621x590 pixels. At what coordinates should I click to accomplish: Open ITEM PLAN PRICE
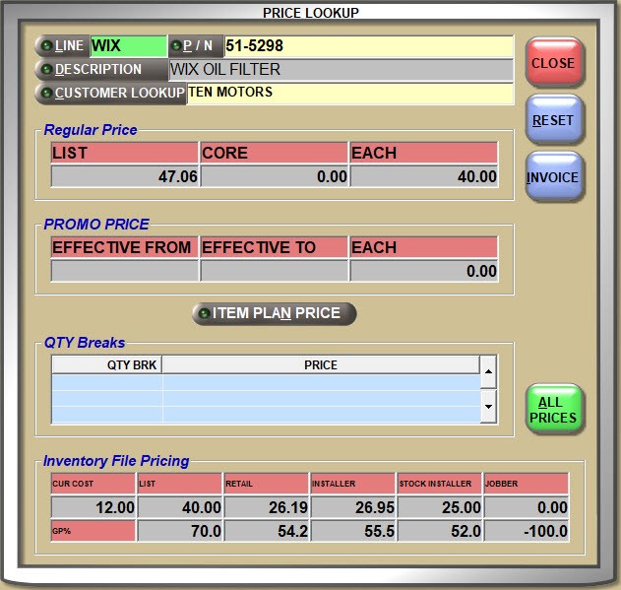[275, 313]
